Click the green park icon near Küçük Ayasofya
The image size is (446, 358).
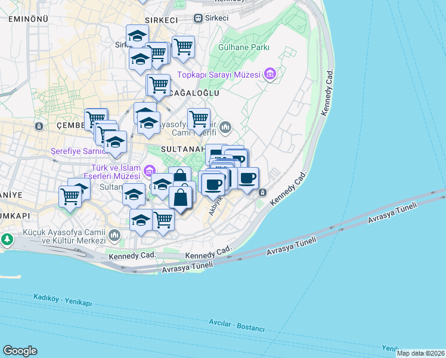point(7,239)
